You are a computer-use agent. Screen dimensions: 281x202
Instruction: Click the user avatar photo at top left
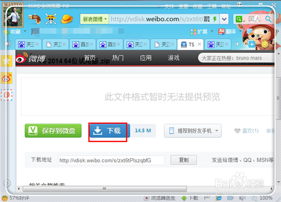[x=13, y=16]
